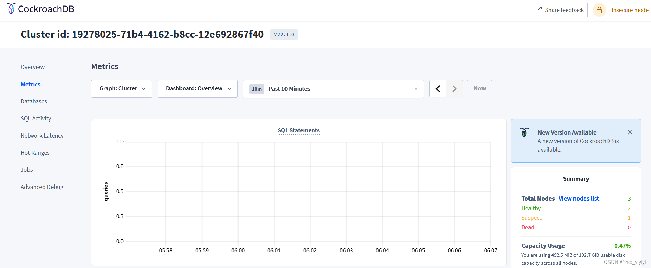
Task: Open Jobs in the sidebar
Action: (27, 170)
